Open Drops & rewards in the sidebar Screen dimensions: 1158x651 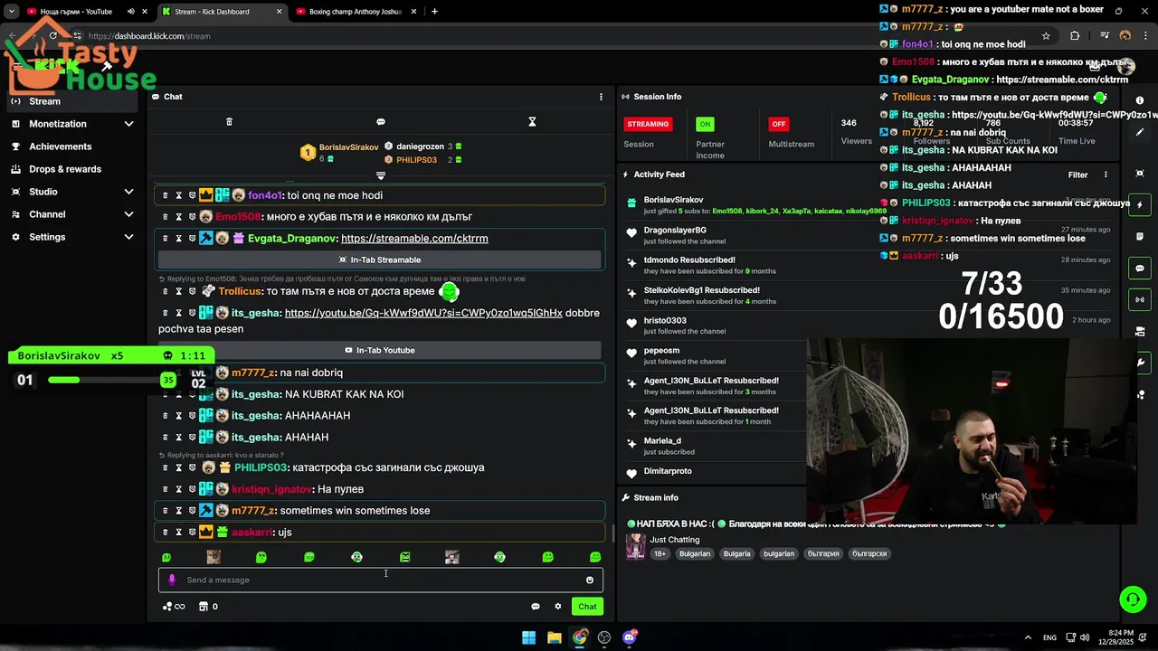tap(72, 169)
